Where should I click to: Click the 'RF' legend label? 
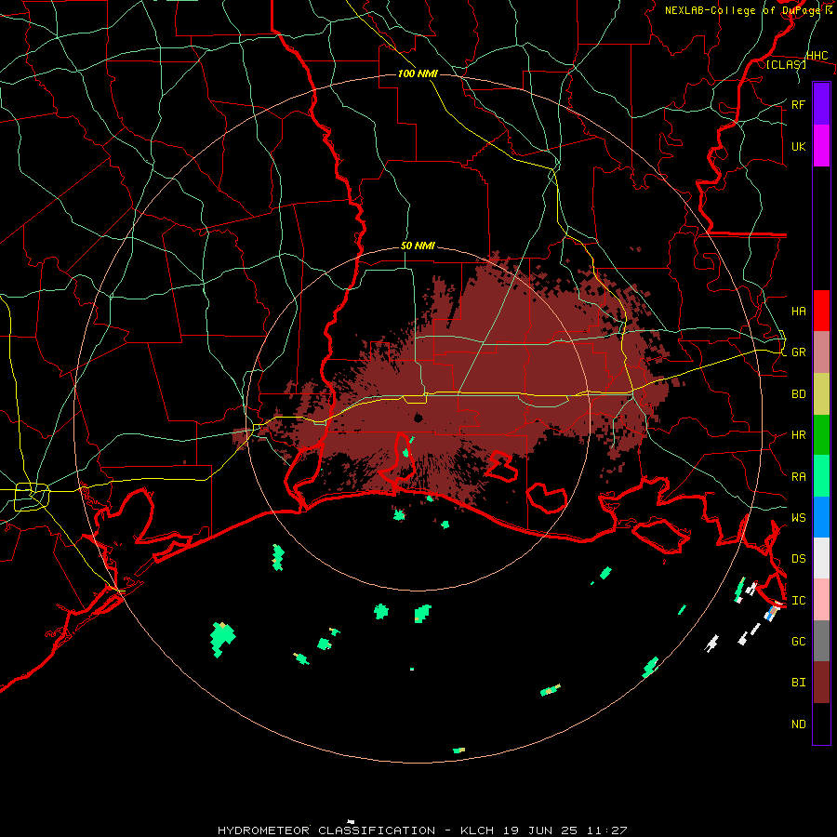798,104
